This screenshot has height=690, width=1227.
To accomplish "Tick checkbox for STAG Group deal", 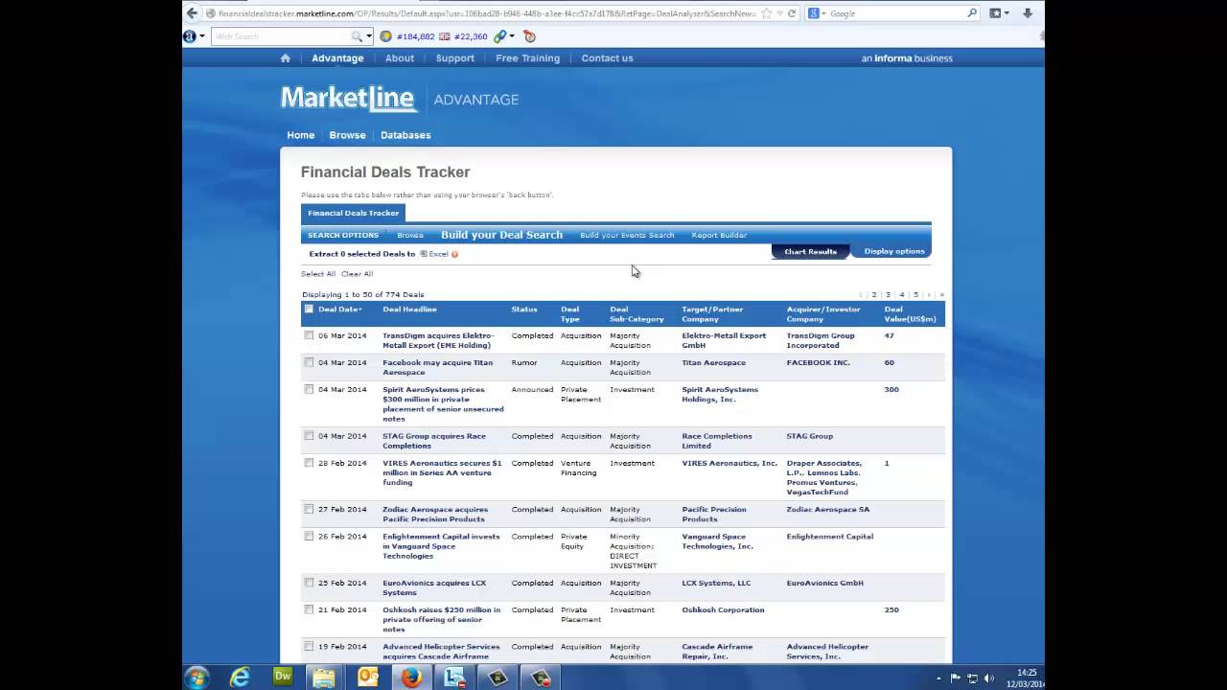I will 309,435.
